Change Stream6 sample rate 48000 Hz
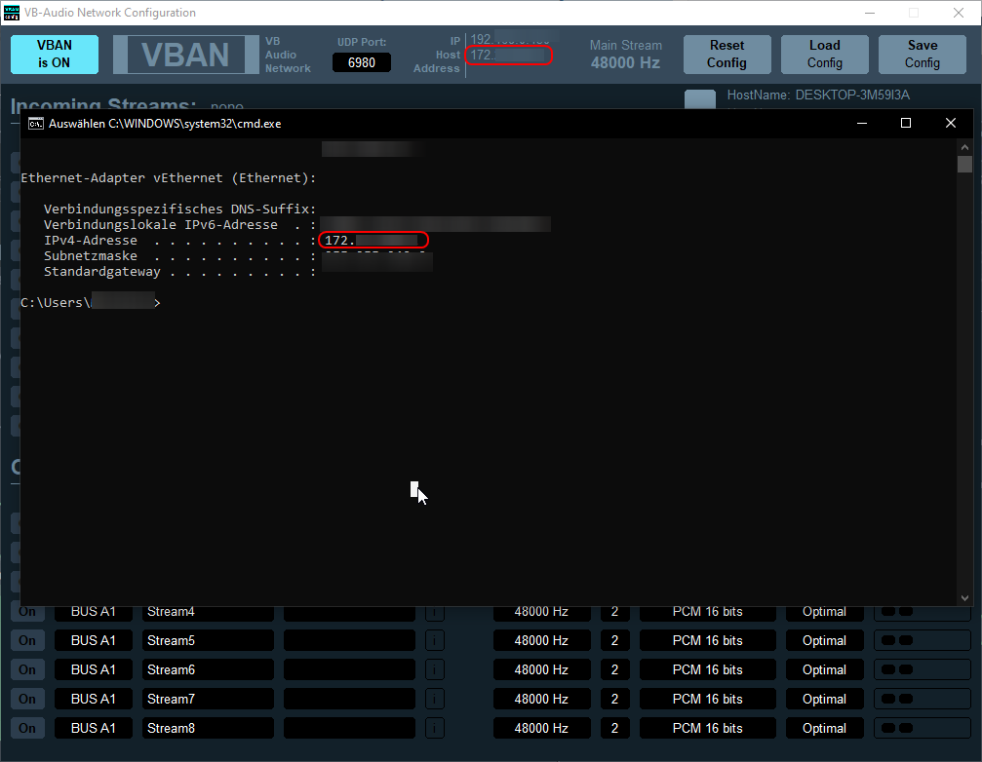The width and height of the screenshot is (982, 762). click(542, 669)
